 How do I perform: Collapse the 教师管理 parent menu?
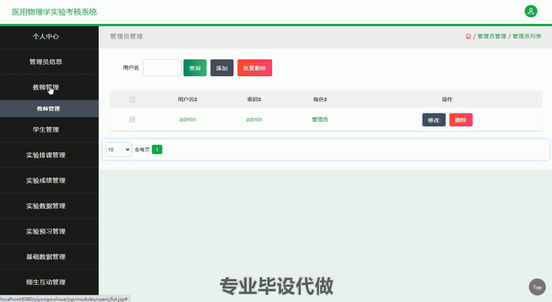coord(49,87)
